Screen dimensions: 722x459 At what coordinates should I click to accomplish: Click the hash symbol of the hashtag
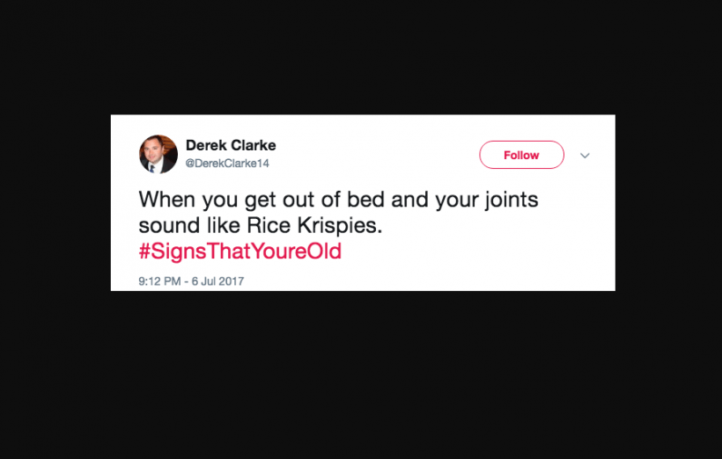click(x=144, y=251)
